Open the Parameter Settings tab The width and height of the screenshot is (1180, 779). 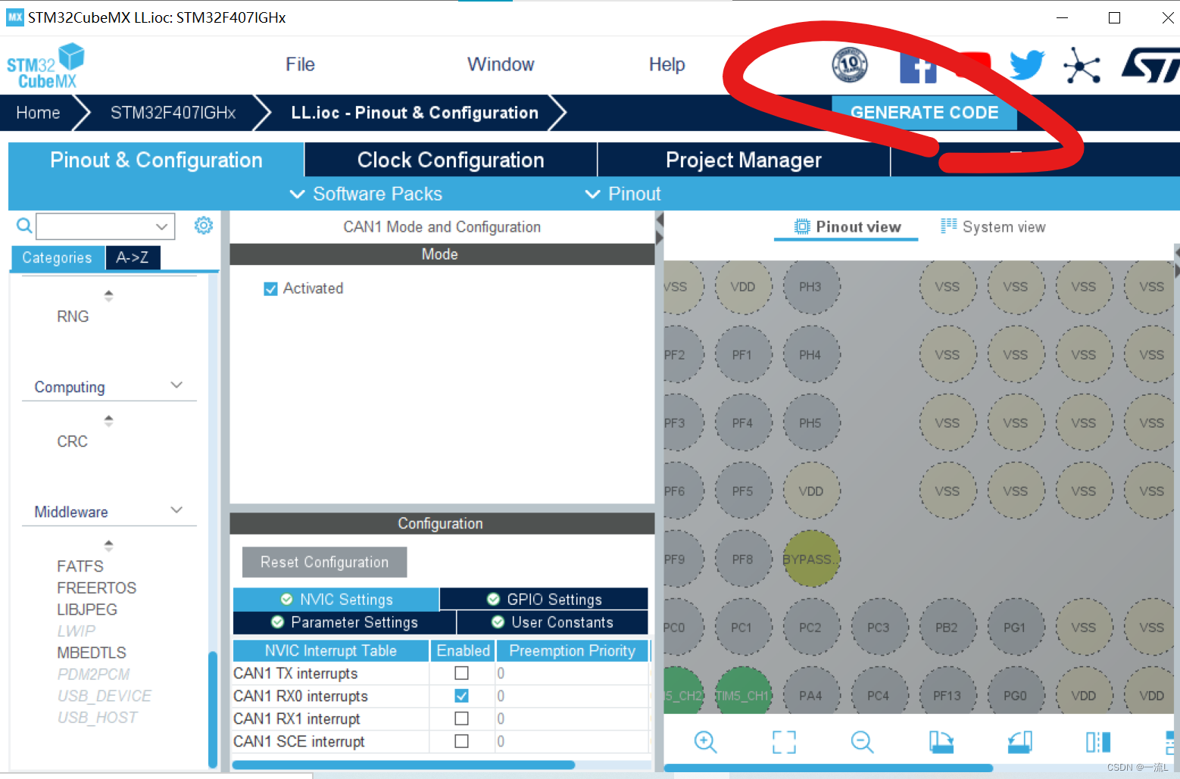[345, 622]
